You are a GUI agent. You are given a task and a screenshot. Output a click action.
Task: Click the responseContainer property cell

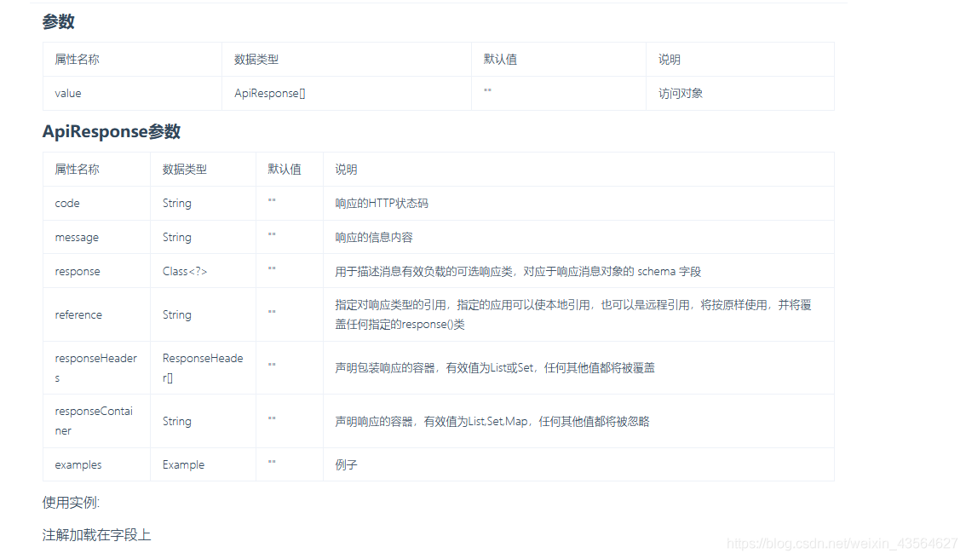click(94, 420)
